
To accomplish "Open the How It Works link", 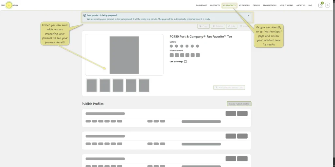I will 286,5.
